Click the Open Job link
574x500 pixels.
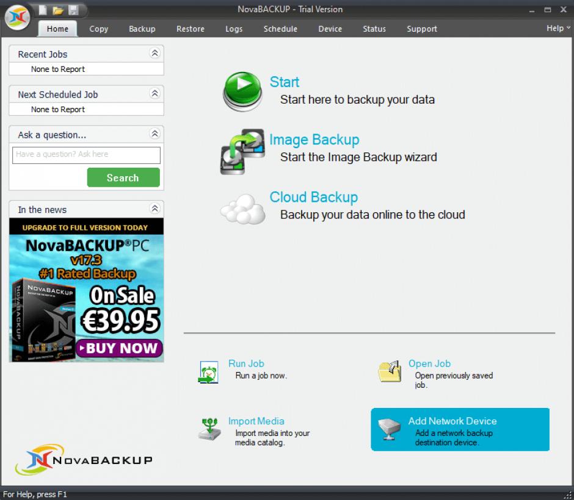point(429,363)
